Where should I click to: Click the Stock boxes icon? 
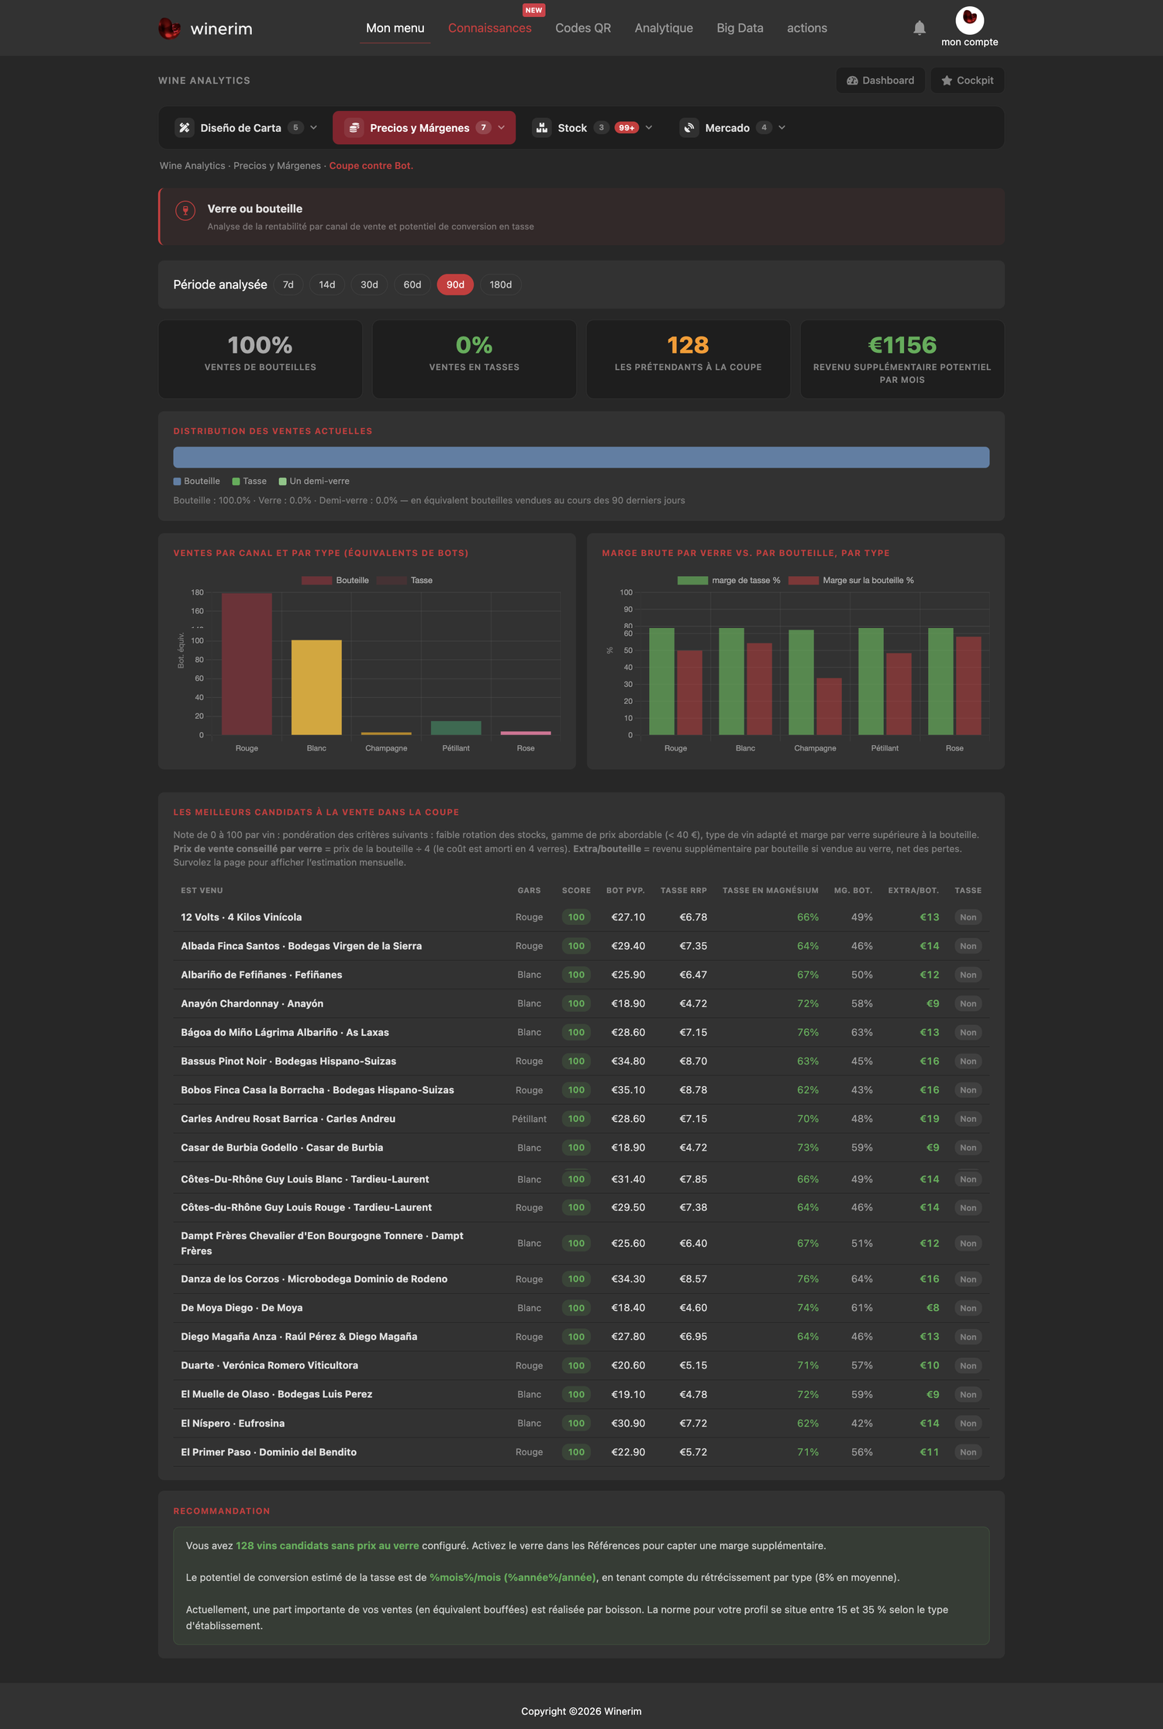click(x=542, y=128)
